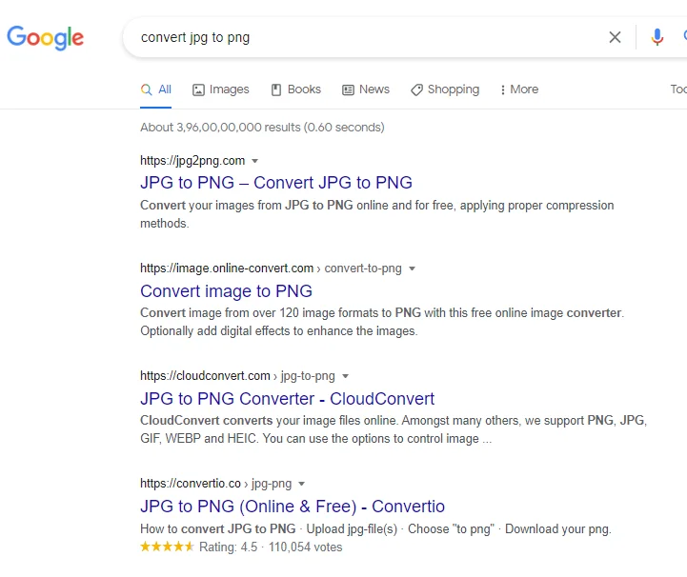Open the Shopping tab
Screen dimensions: 687x577
(445, 90)
